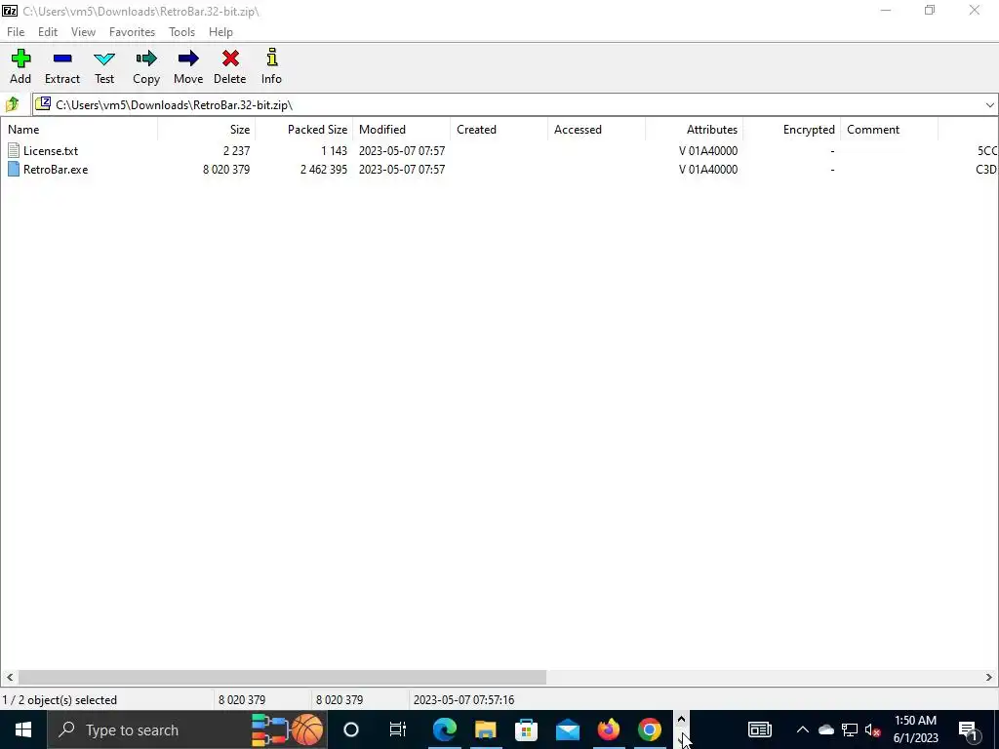This screenshot has height=749, width=999.
Task: Sort by the Name column header
Action: 79,130
